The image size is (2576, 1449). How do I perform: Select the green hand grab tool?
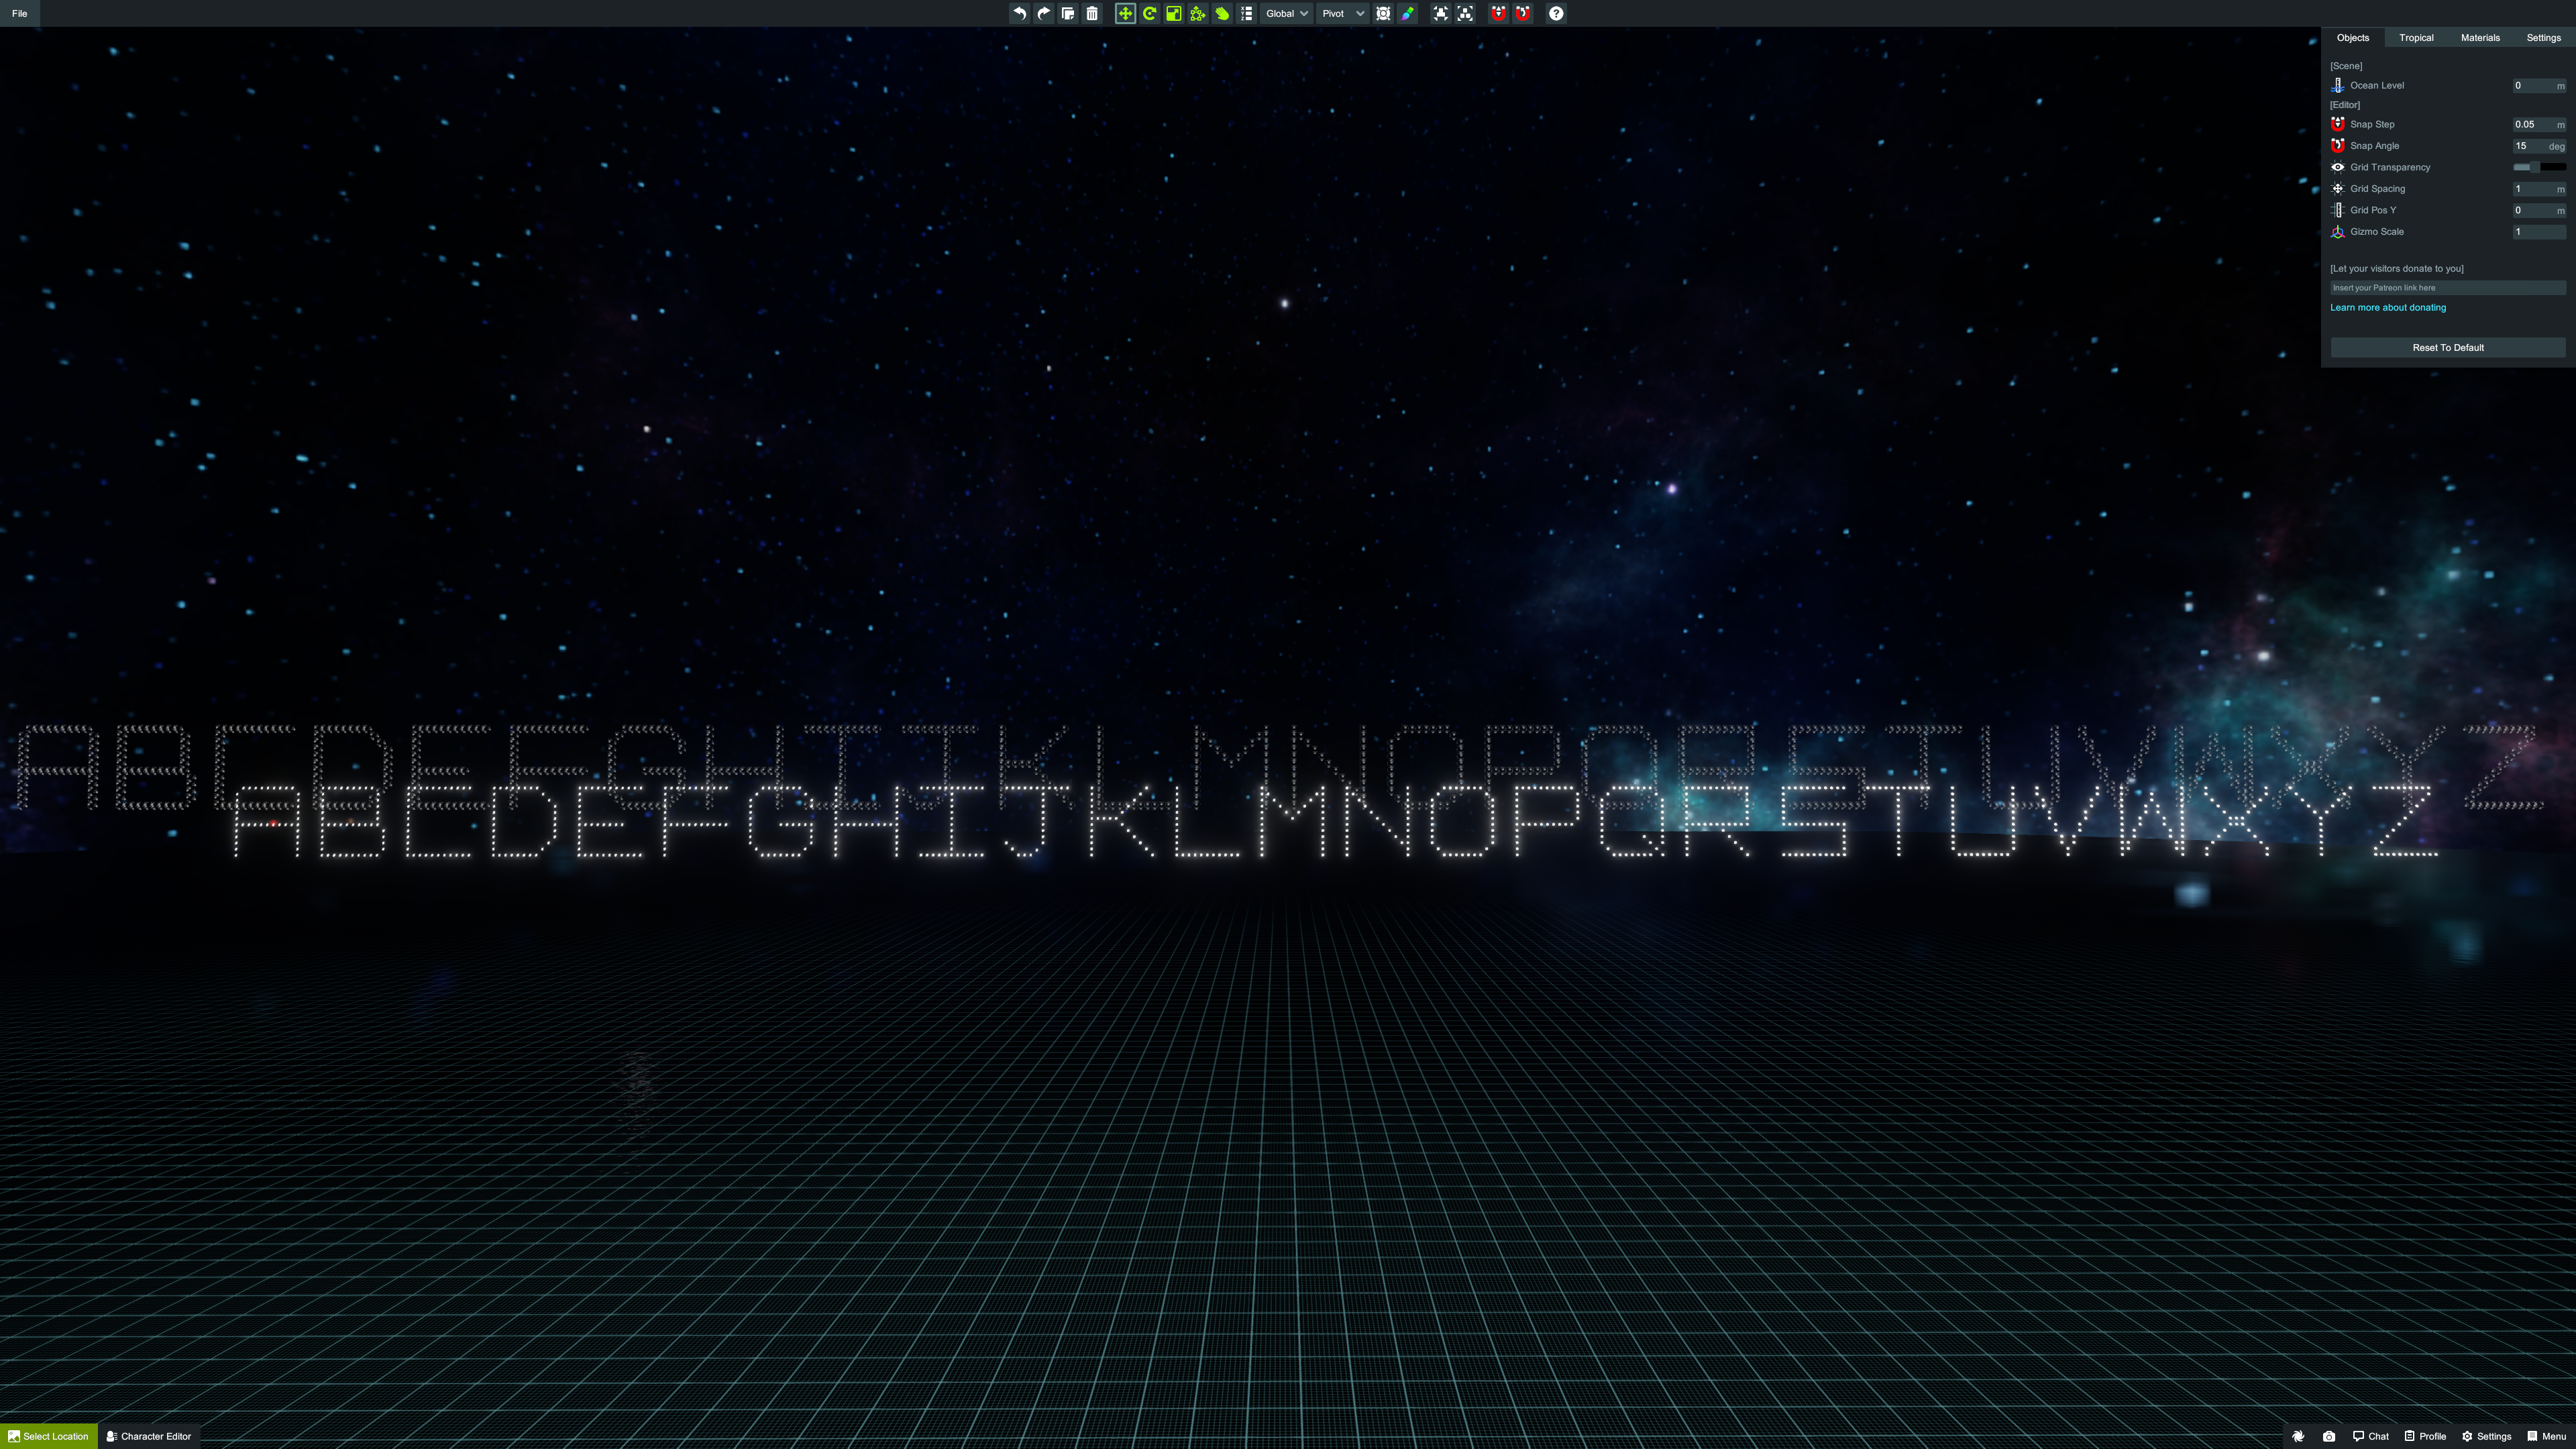point(1222,13)
